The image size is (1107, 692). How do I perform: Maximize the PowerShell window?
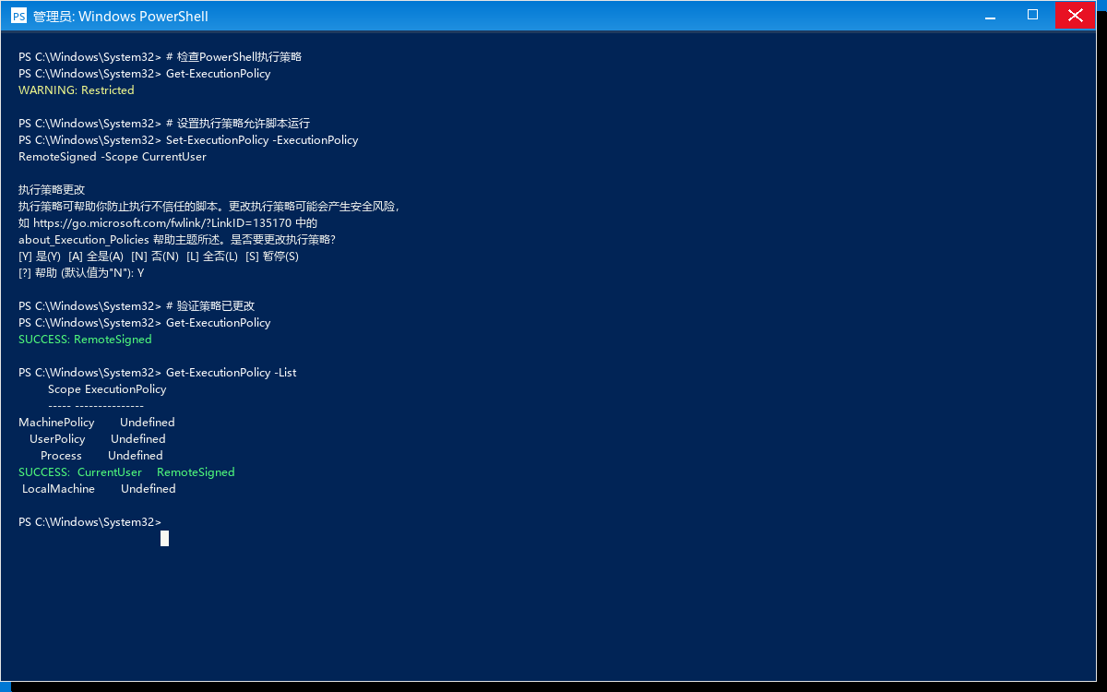point(1032,15)
